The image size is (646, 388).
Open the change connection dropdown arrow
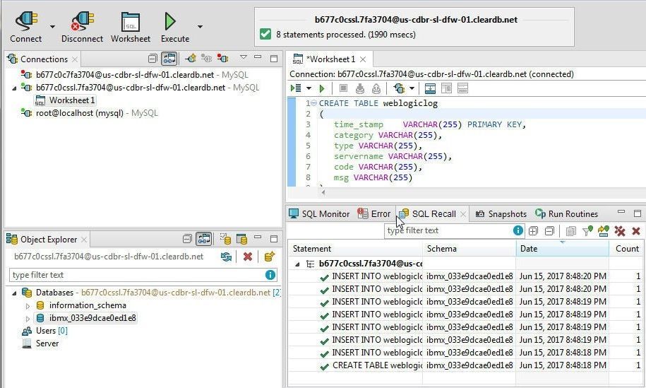pyautogui.click(x=412, y=88)
